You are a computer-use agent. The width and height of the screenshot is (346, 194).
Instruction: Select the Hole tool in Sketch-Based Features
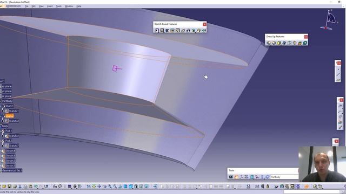tap(178, 31)
